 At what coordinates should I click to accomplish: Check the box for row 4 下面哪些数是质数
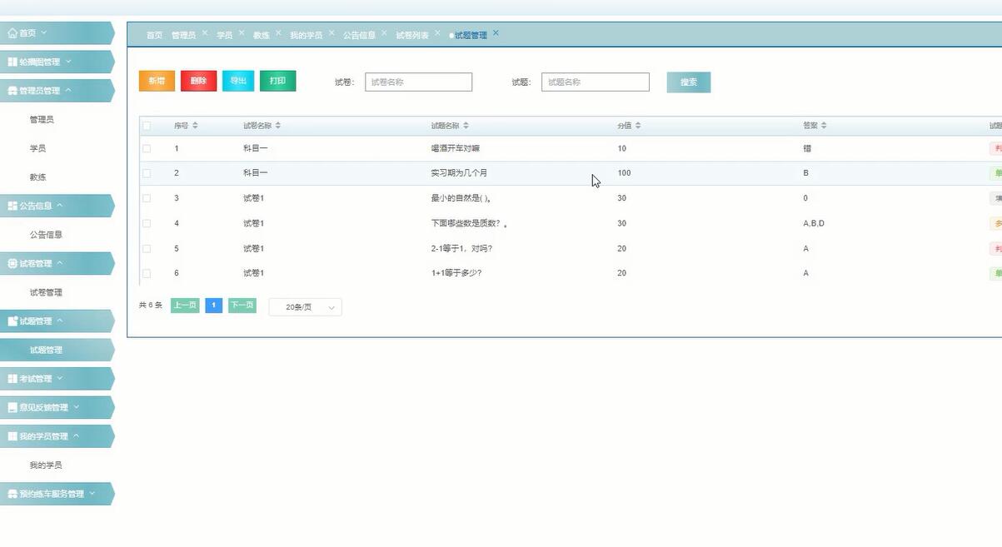pos(147,223)
